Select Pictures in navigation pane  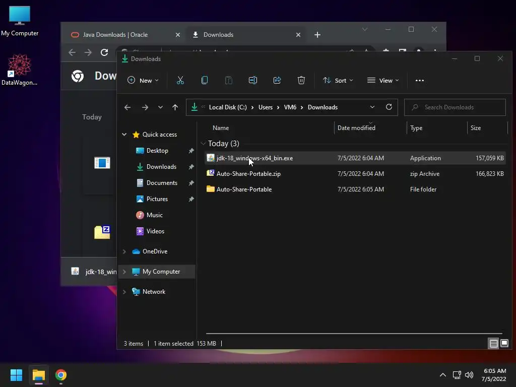click(157, 199)
